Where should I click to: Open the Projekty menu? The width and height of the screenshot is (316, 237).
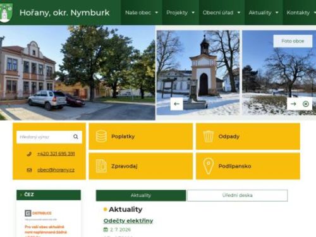pos(177,13)
